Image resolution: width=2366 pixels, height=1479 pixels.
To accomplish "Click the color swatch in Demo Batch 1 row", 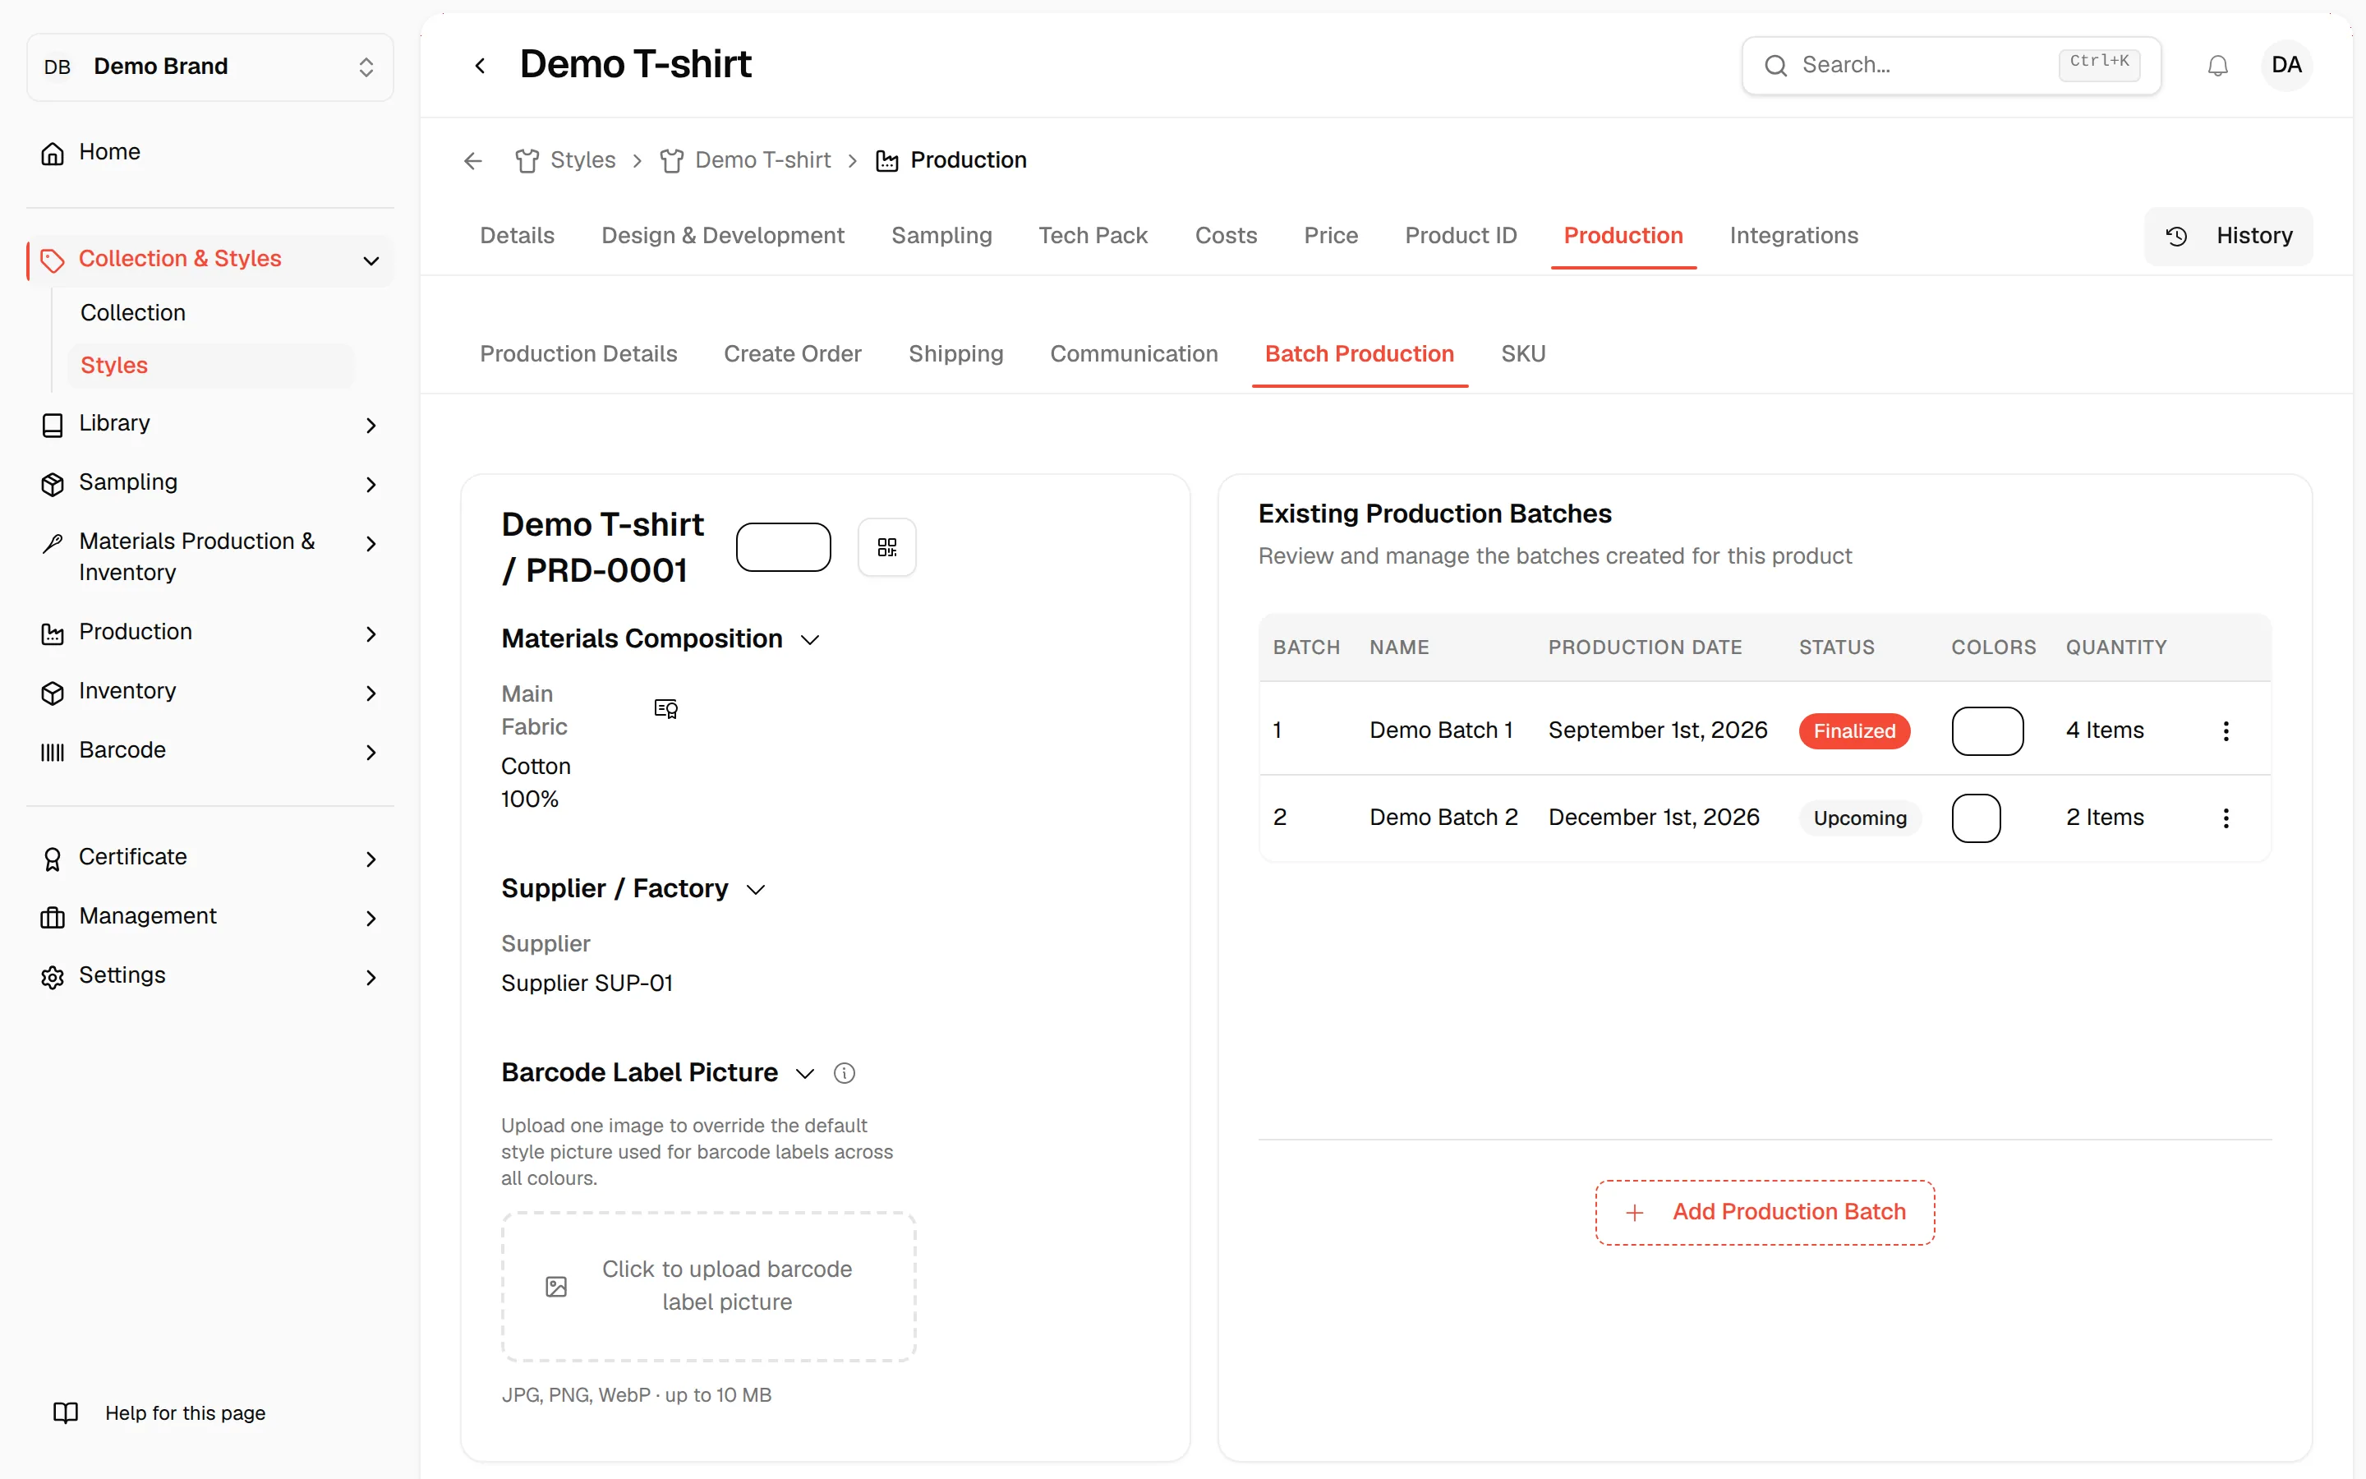I will pos(1987,730).
